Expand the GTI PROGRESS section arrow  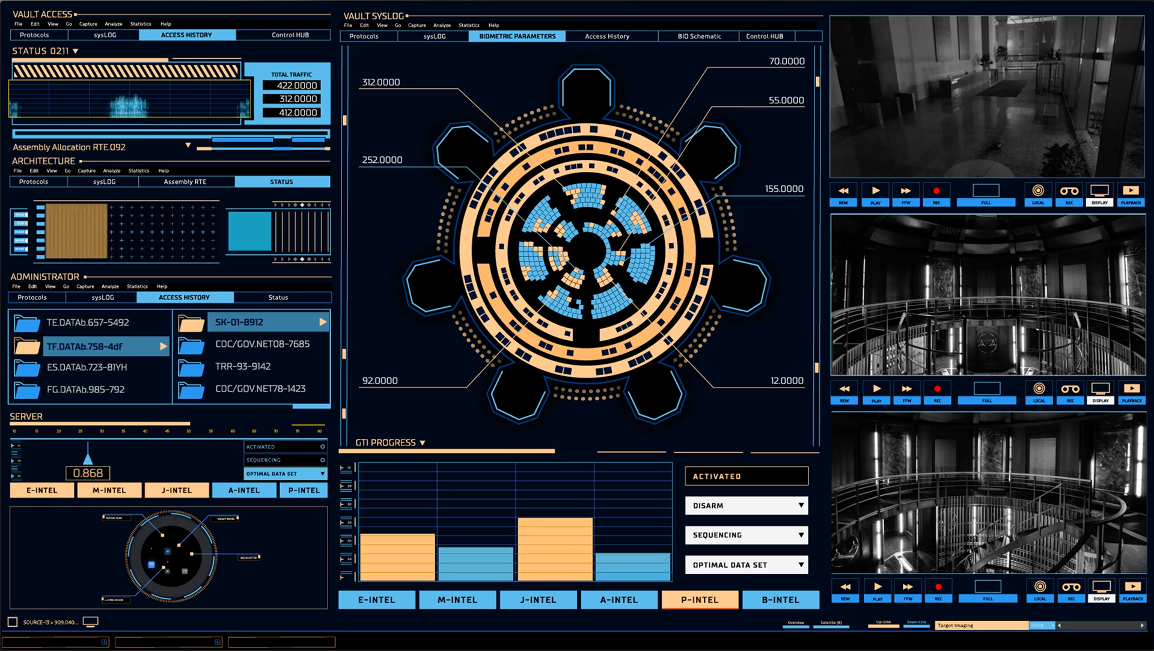pos(423,443)
